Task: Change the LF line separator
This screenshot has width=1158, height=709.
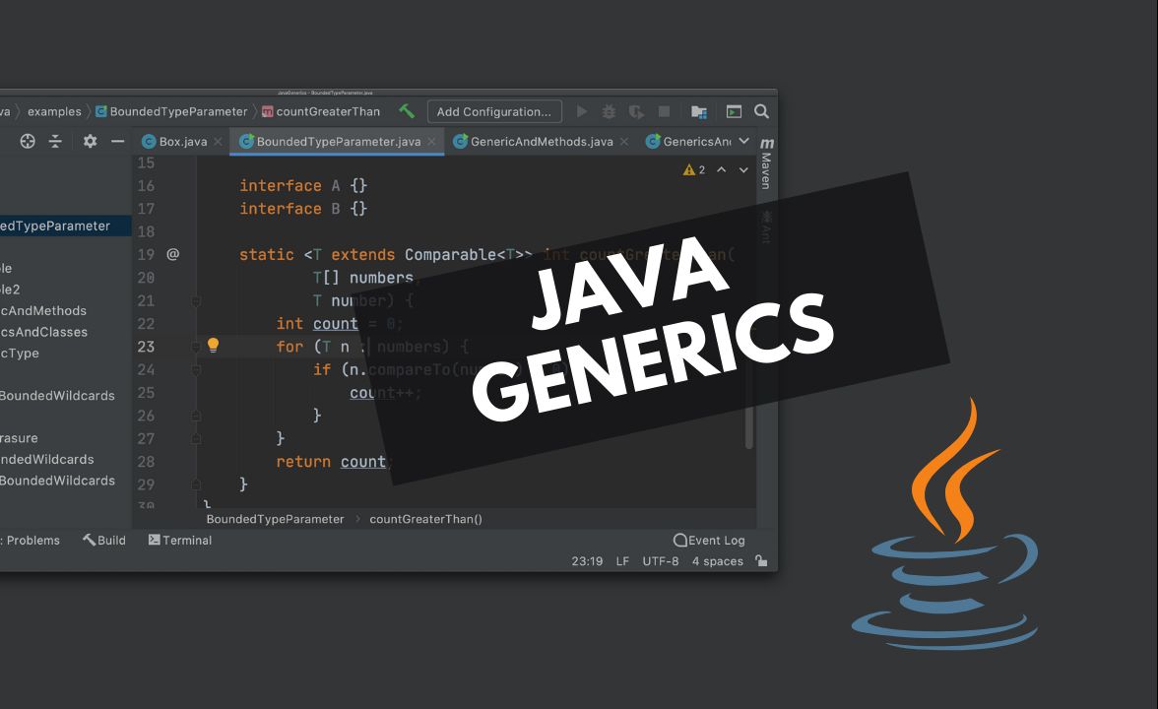Action: 622,561
